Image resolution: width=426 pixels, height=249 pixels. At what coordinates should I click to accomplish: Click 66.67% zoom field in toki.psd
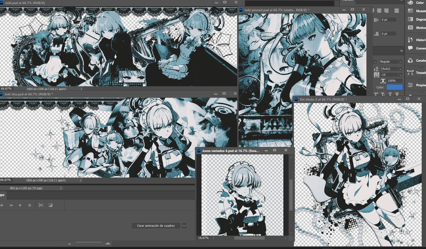(x=6, y=89)
